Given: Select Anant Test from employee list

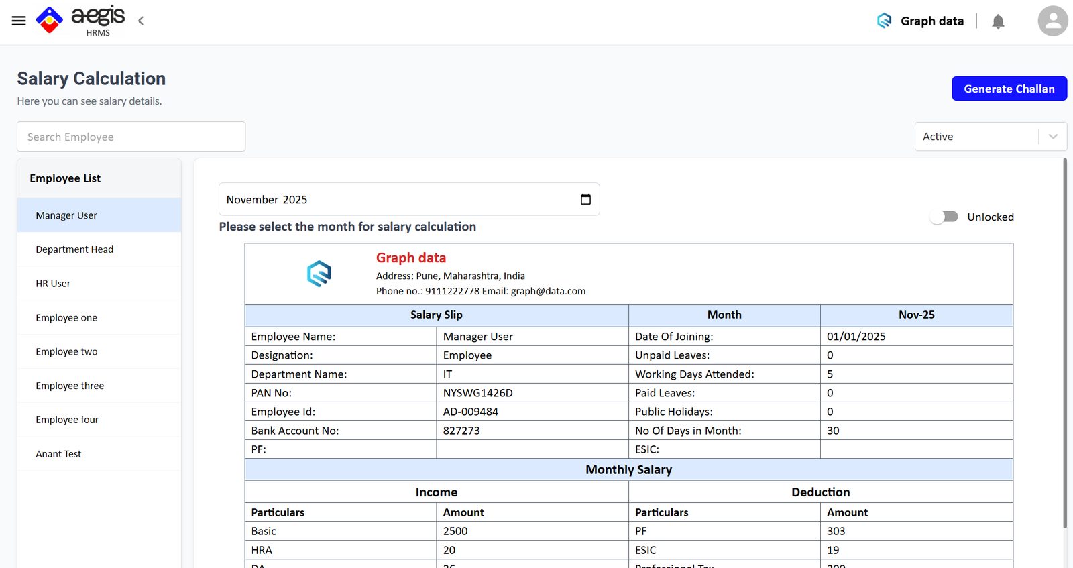Looking at the screenshot, I should point(58,454).
